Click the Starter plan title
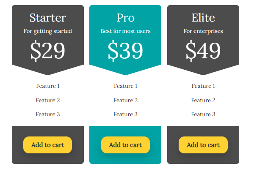The width and height of the screenshot is (254, 169). pos(48,18)
